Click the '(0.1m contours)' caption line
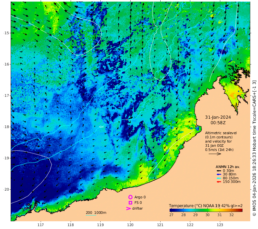258x229 pixels. tap(219, 137)
